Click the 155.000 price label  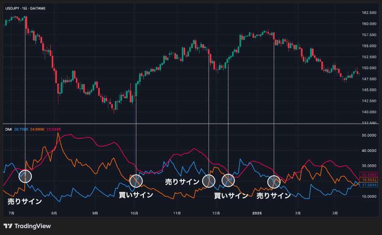coord(369,46)
